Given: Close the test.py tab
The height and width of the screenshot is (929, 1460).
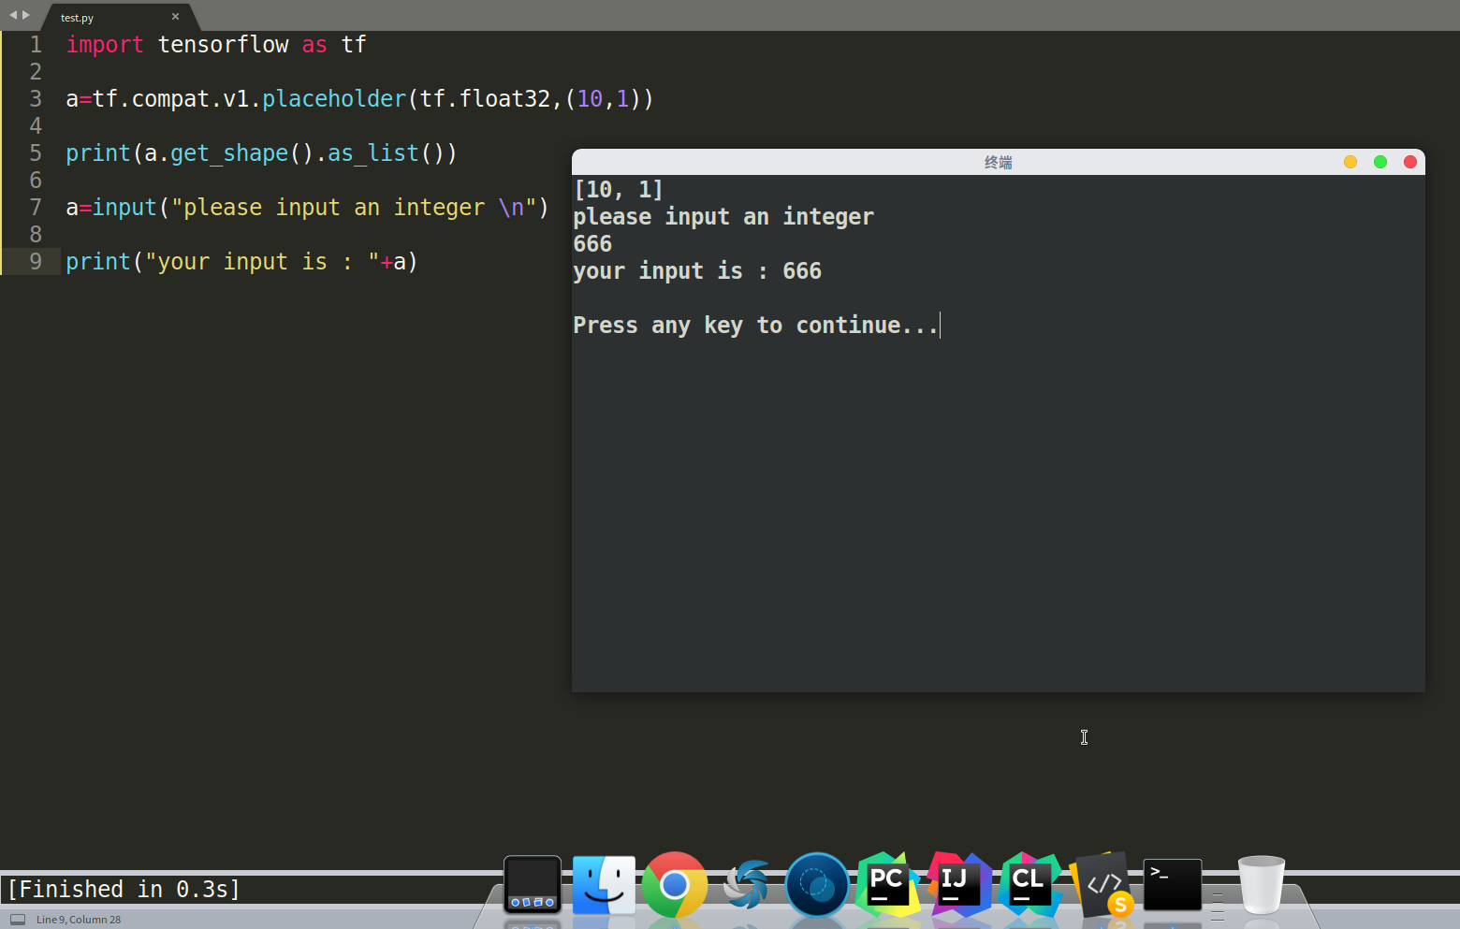Looking at the screenshot, I should (175, 17).
